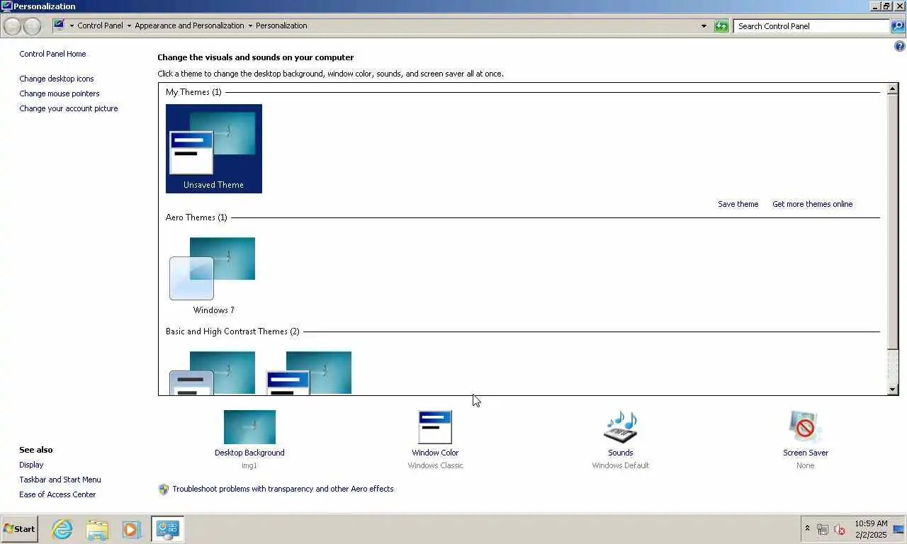Click the shield icon next to Troubleshoot

pyautogui.click(x=164, y=489)
